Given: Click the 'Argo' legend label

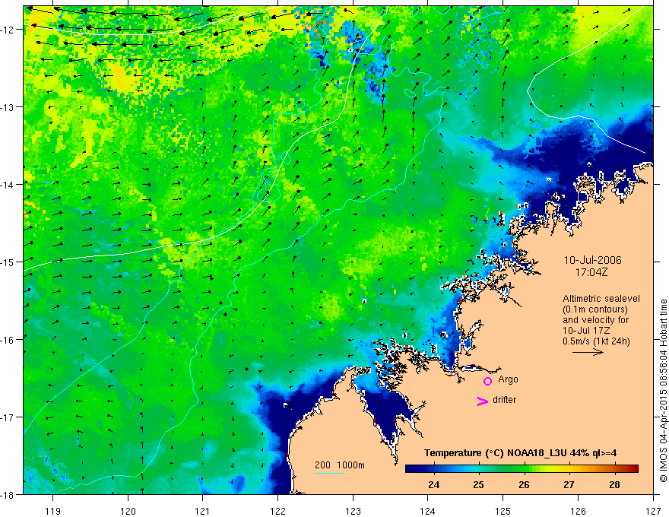Looking at the screenshot, I should click(508, 379).
